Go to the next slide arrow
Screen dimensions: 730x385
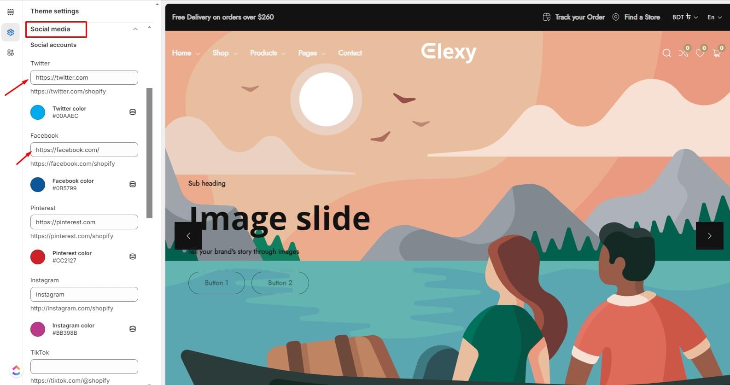(709, 236)
